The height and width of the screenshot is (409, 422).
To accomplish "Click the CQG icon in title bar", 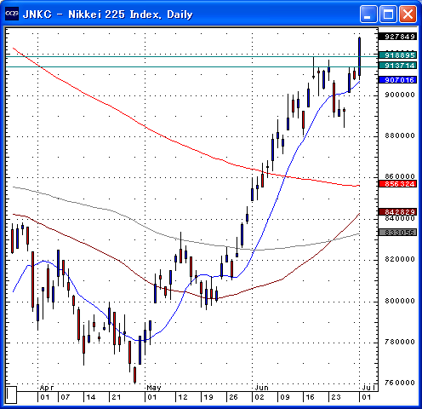I will 12,14.
